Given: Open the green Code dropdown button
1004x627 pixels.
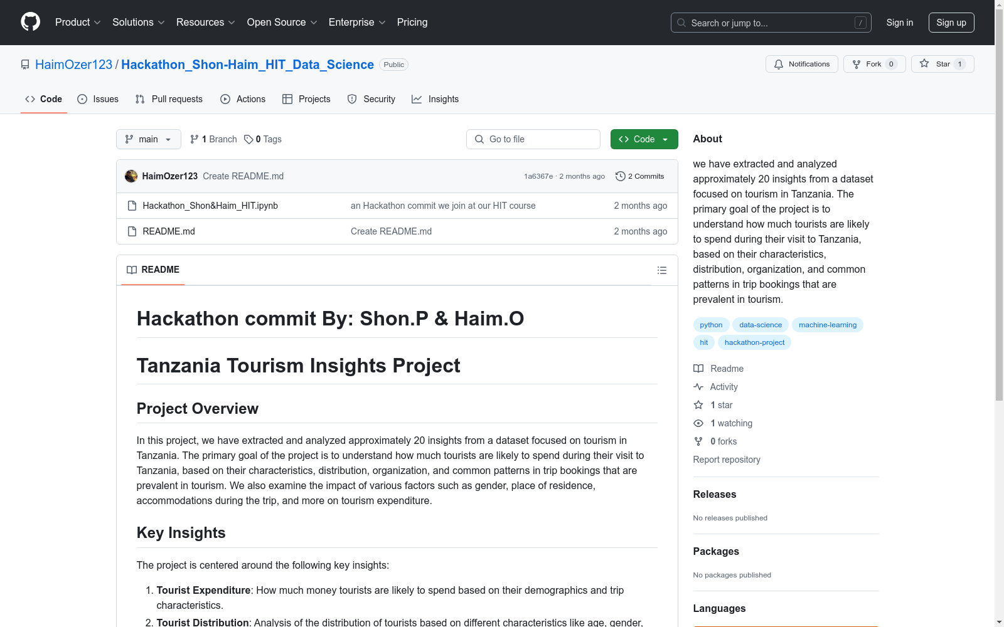Looking at the screenshot, I should [x=644, y=139].
